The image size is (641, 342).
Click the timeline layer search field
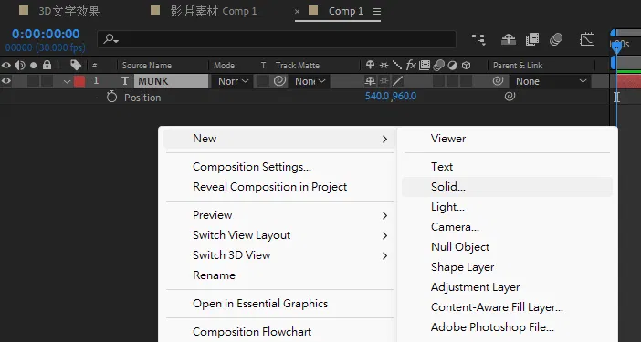[x=277, y=39]
